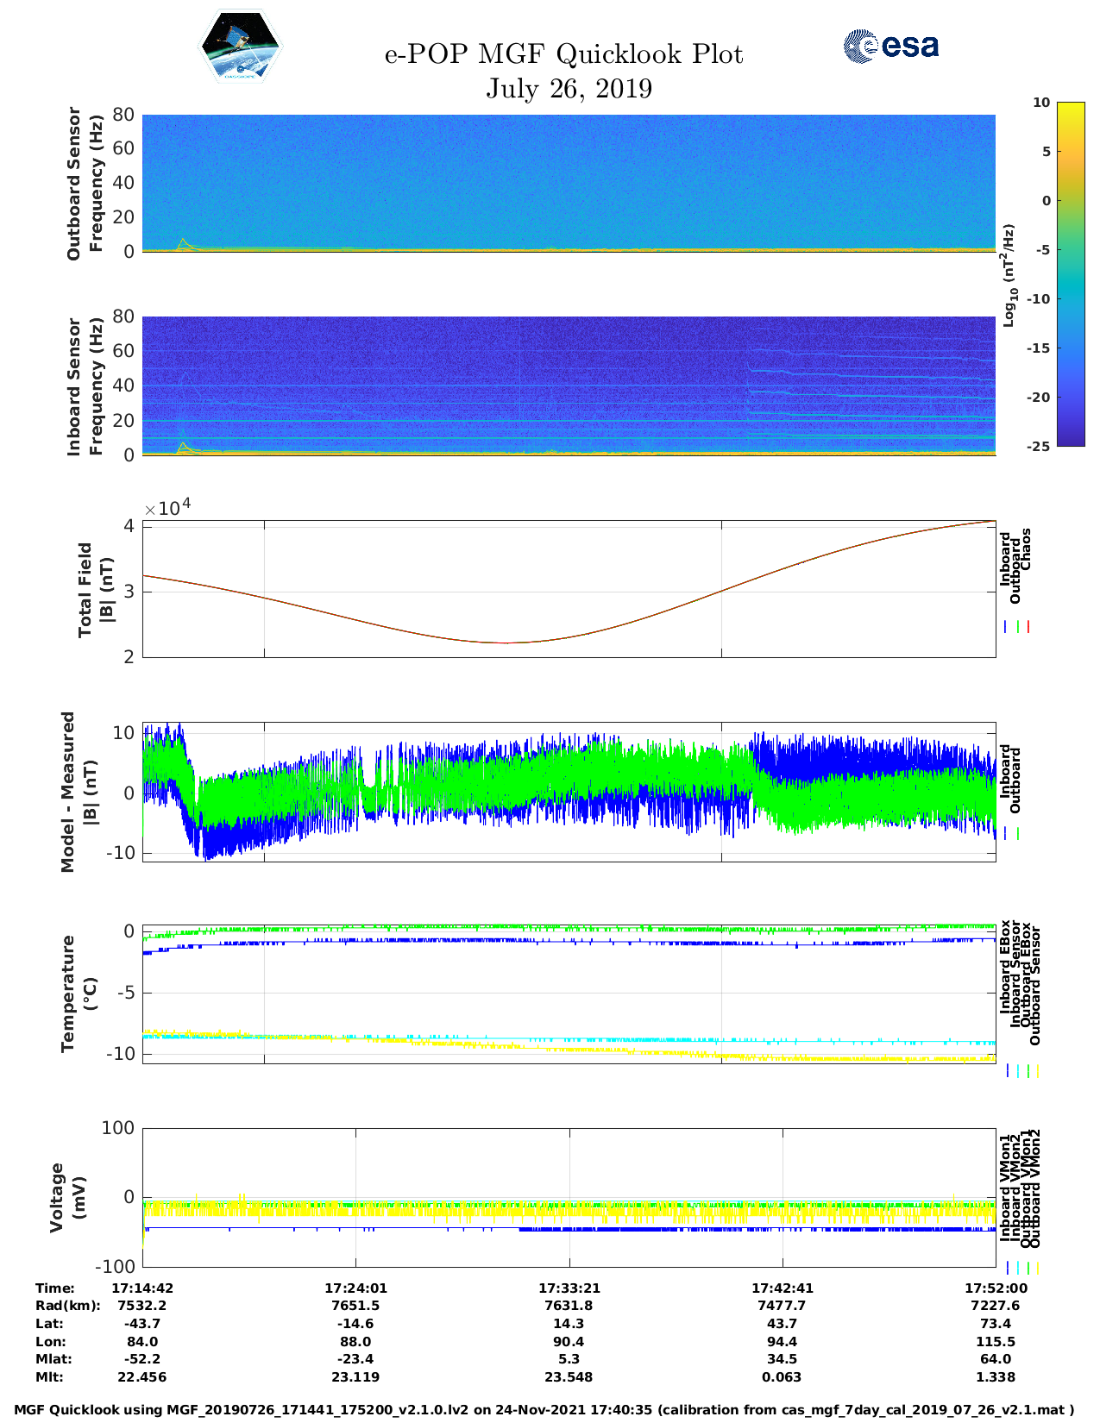The height and width of the screenshot is (1423, 1100).
Task: Click the 17:14:42 start time label
Action: coord(142,1288)
